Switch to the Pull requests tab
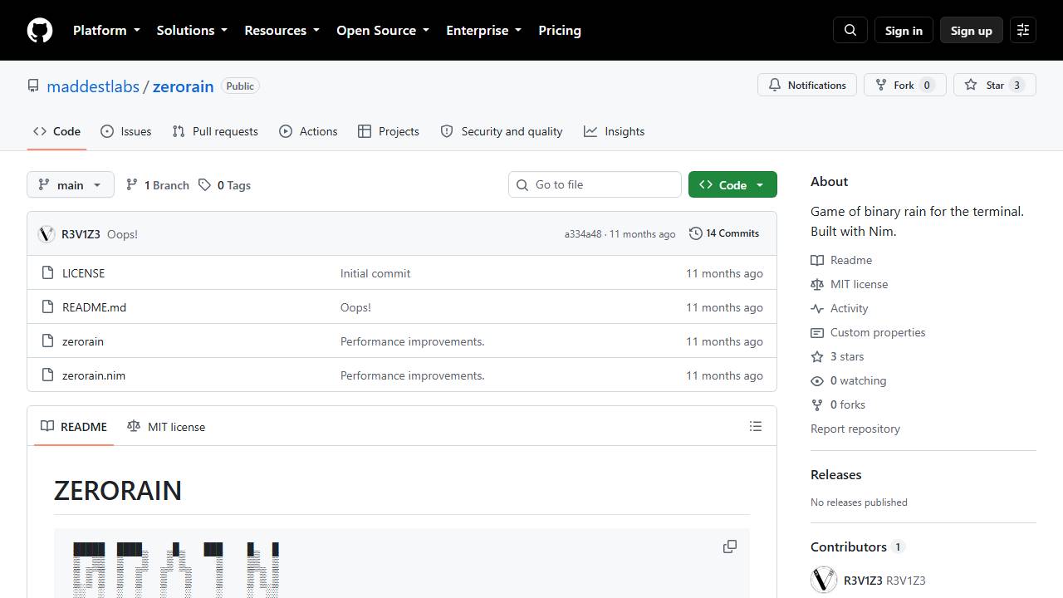This screenshot has height=598, width=1063. tap(215, 131)
